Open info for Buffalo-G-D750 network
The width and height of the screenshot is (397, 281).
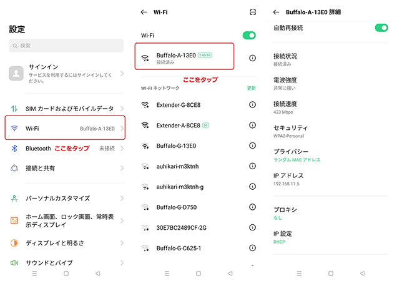252,207
